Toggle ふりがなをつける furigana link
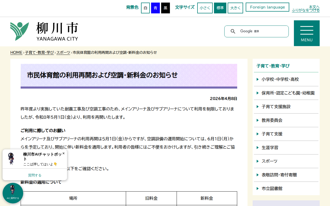330x206 pixels. click(306, 11)
